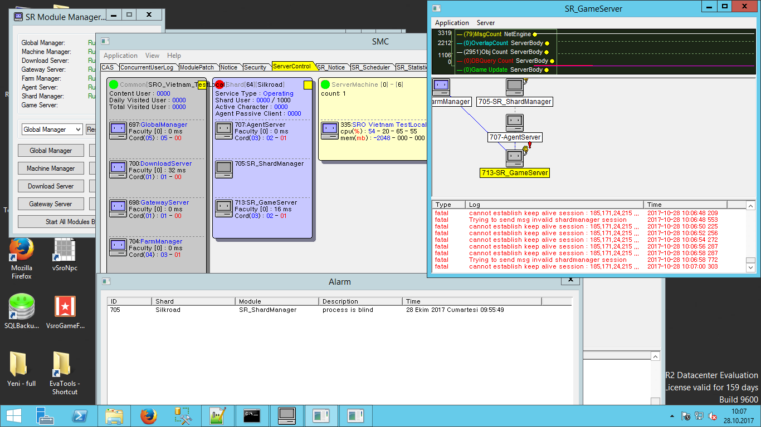Open Application menu in SR_GameServer window
Screen dimensions: 761x427
pyautogui.click(x=452, y=23)
